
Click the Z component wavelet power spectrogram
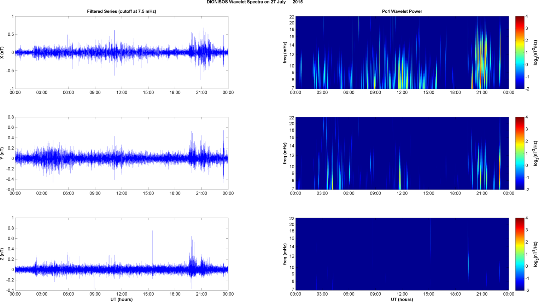click(402, 254)
